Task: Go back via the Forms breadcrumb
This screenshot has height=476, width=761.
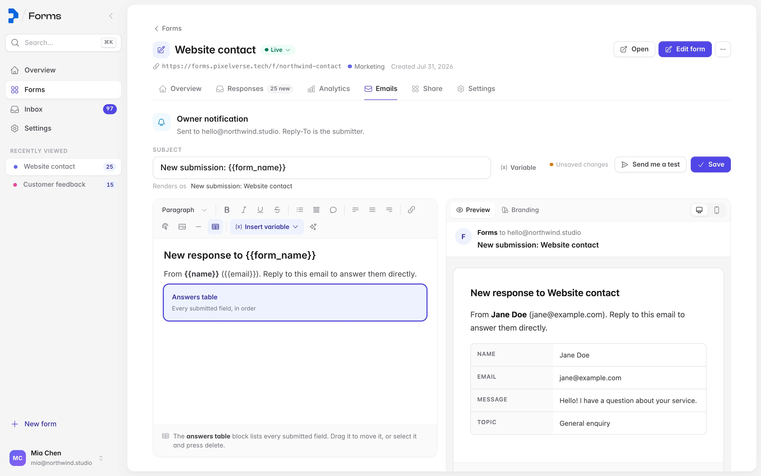Action: [x=168, y=28]
